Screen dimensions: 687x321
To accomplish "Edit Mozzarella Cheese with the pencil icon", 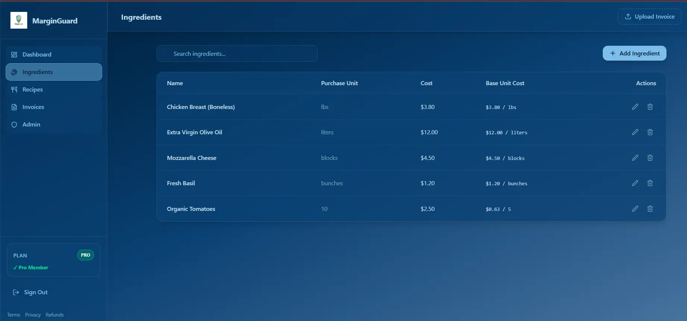I will pos(635,158).
